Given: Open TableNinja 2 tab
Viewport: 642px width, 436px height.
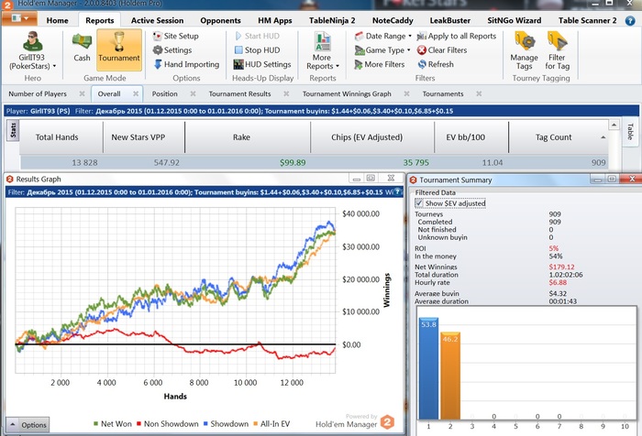Looking at the screenshot, I should [x=332, y=20].
